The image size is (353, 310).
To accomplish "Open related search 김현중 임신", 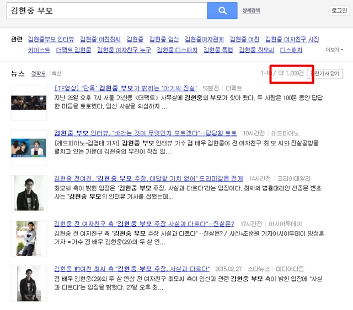I will click(x=164, y=39).
